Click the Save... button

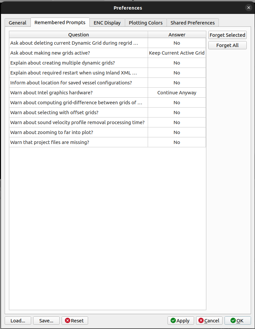(x=46, y=320)
